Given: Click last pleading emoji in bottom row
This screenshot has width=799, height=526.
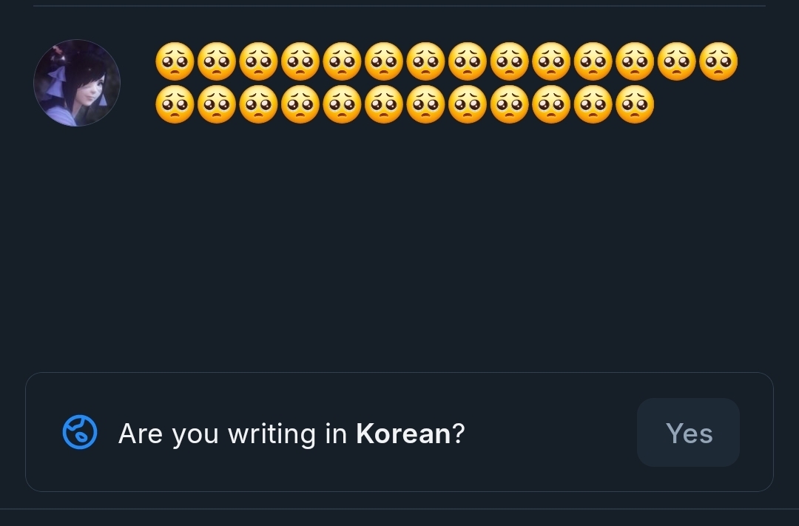Looking at the screenshot, I should [x=635, y=104].
